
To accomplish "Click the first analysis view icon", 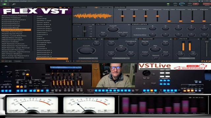I will (x=96, y=8).
